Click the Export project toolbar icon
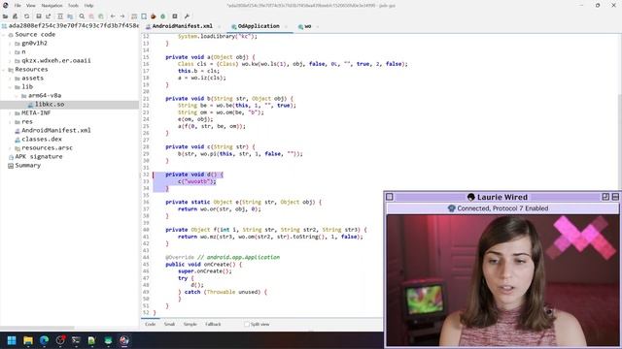The width and height of the screenshot is (622, 349). (48, 16)
